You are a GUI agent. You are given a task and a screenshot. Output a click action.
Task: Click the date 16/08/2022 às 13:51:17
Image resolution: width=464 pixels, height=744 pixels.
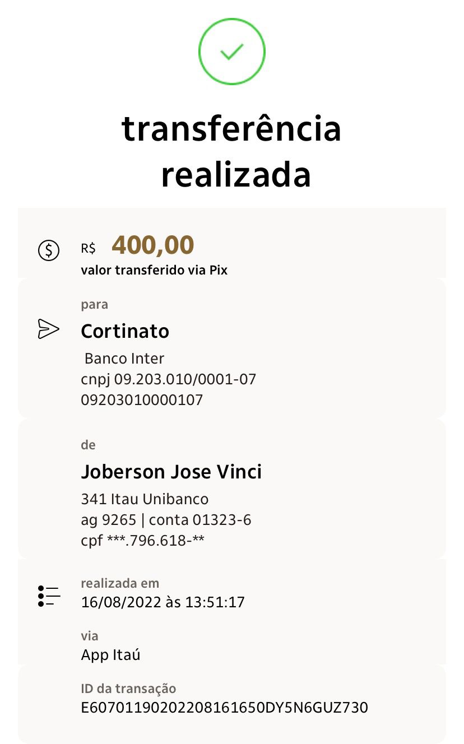(x=163, y=602)
